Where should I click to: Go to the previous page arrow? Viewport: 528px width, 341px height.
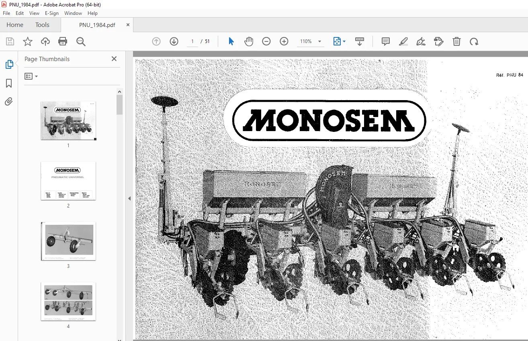pos(156,41)
